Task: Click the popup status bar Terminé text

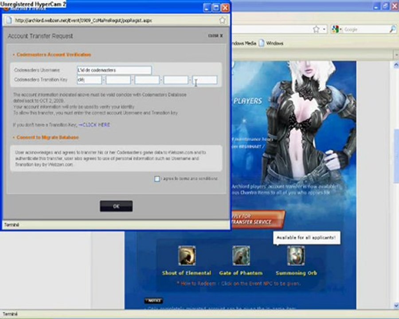Action: (x=12, y=225)
